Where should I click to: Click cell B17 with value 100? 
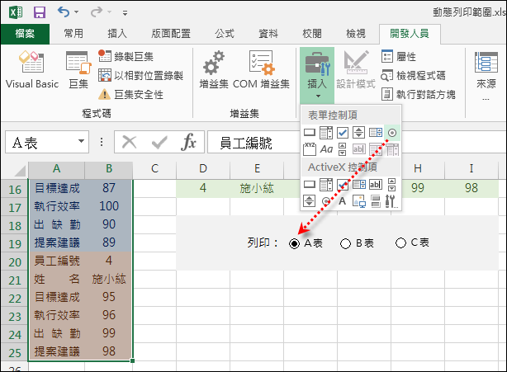(x=109, y=206)
